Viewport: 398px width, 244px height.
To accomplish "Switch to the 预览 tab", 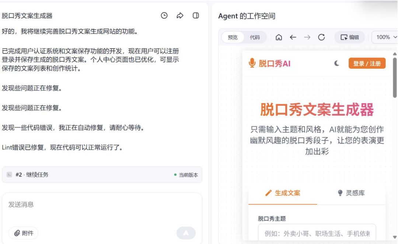I will point(233,37).
